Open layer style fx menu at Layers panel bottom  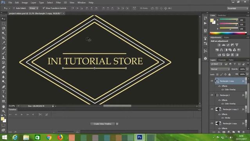click(x=219, y=132)
